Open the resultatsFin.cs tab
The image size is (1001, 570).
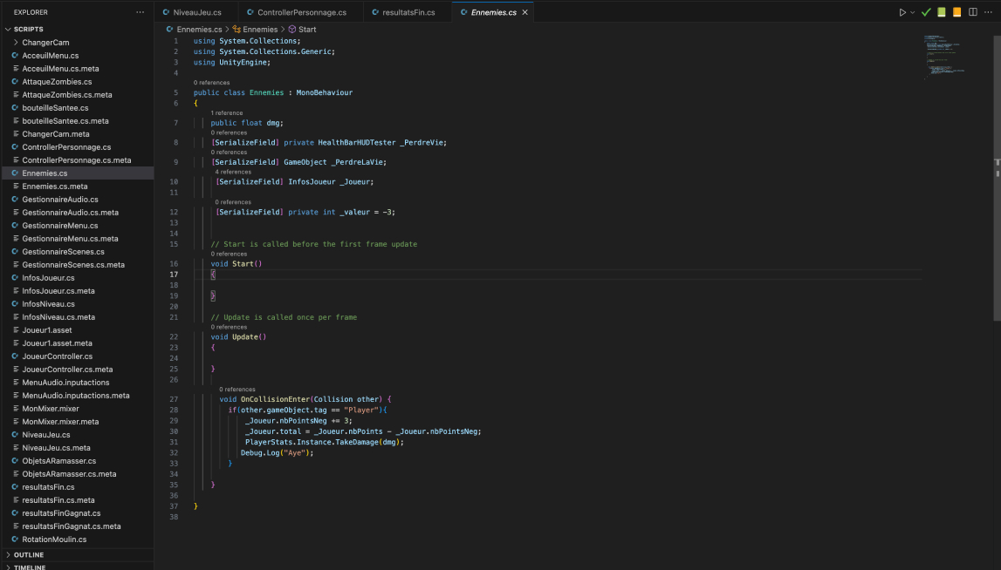point(408,13)
